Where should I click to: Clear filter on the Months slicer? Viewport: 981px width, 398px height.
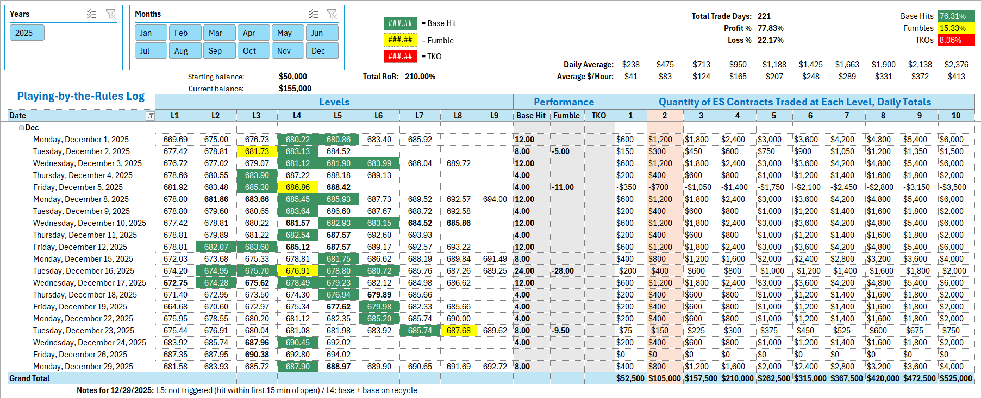(332, 14)
